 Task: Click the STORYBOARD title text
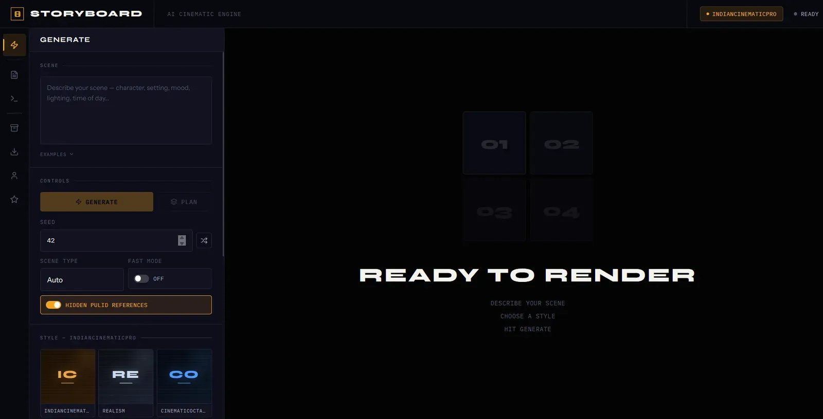click(86, 14)
